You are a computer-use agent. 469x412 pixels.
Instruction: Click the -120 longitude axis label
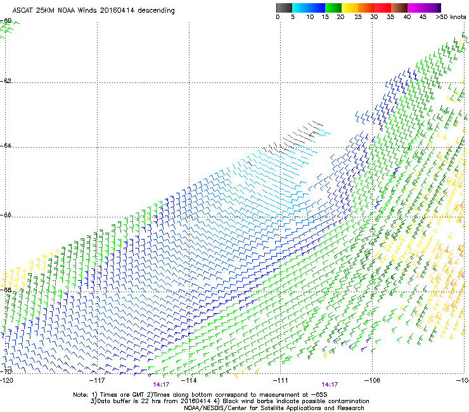[6, 380]
